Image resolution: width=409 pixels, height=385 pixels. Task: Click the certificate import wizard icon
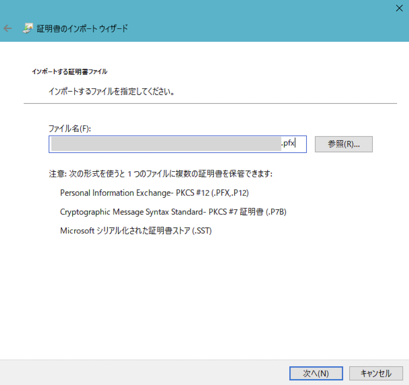pos(27,29)
